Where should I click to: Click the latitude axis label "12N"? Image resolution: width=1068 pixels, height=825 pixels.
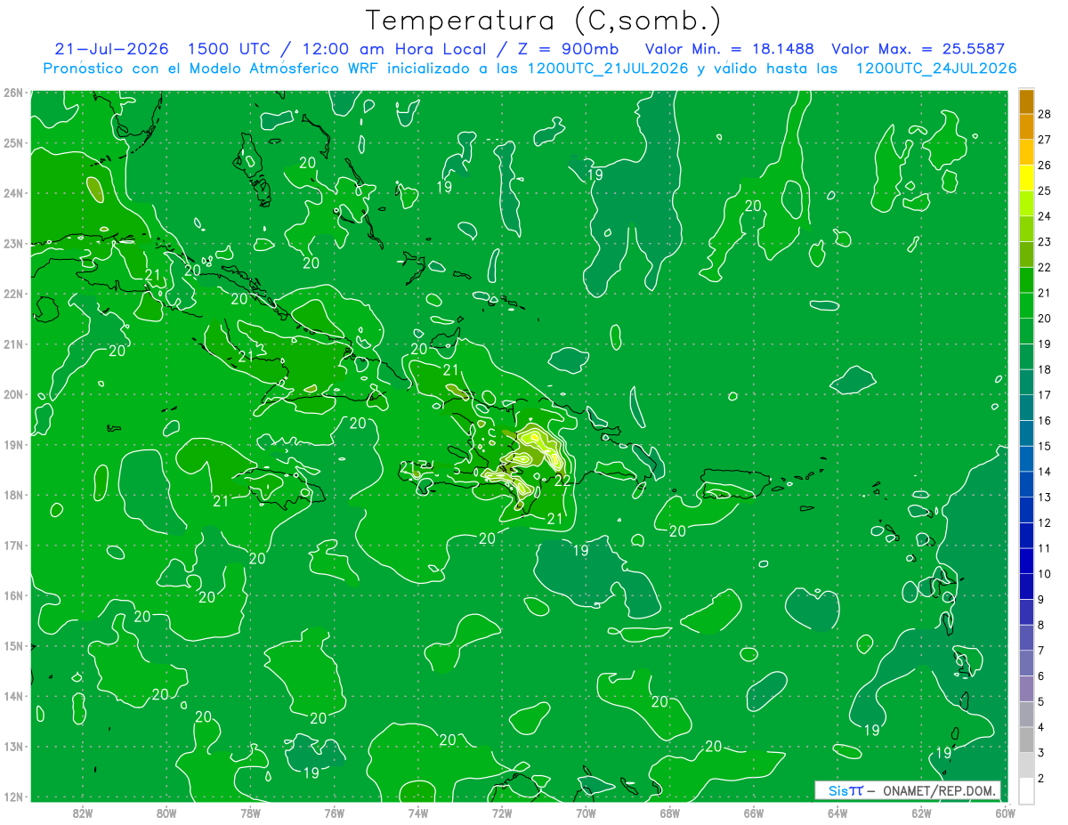(x=13, y=797)
